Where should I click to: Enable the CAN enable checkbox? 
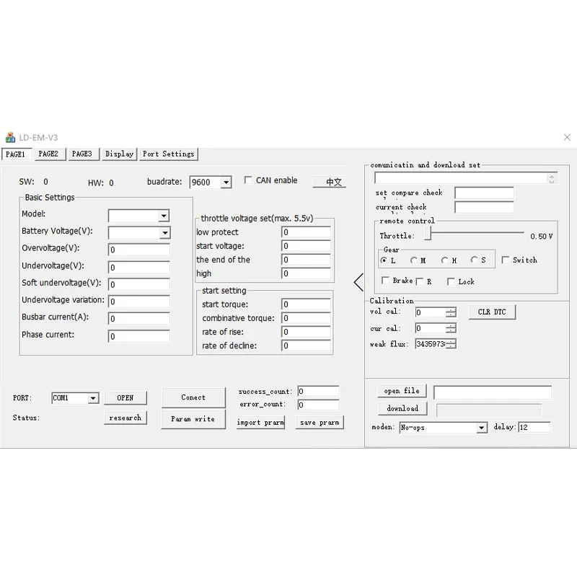248,180
